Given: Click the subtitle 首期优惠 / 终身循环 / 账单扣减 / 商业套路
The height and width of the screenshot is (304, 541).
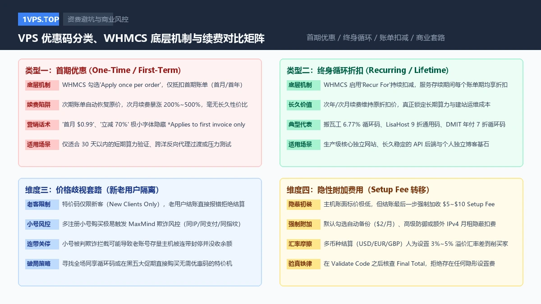Looking at the screenshot, I should coord(376,38).
